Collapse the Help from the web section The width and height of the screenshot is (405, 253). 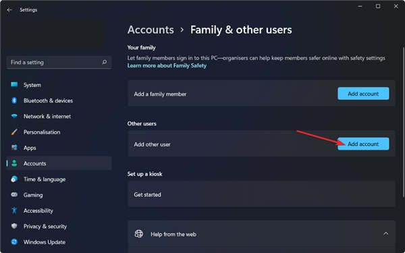(x=386, y=234)
